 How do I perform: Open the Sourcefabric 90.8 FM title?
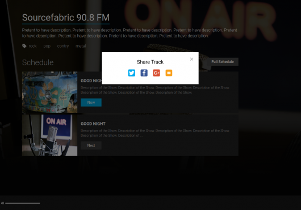click(66, 18)
